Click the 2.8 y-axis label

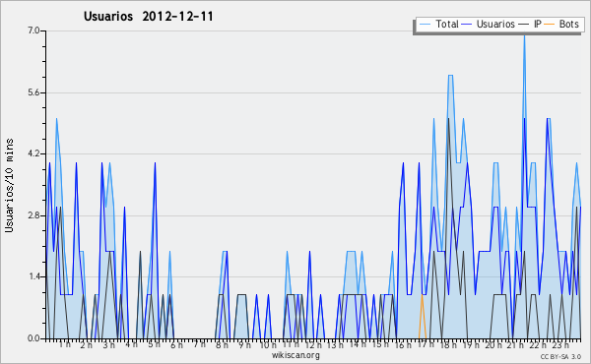(33, 215)
